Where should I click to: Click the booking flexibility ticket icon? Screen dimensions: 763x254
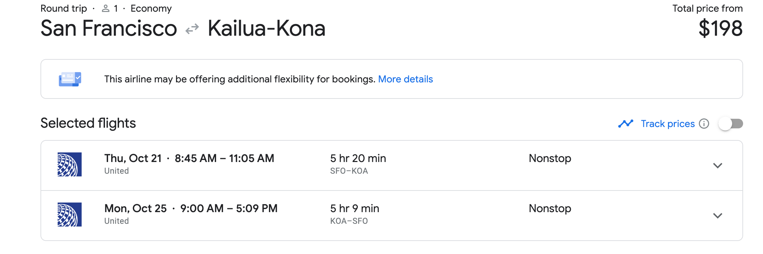70,79
